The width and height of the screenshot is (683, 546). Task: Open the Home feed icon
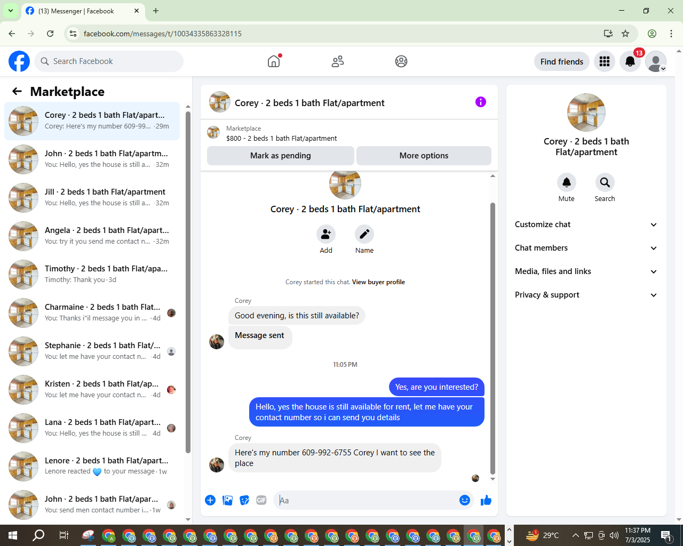coord(274,61)
